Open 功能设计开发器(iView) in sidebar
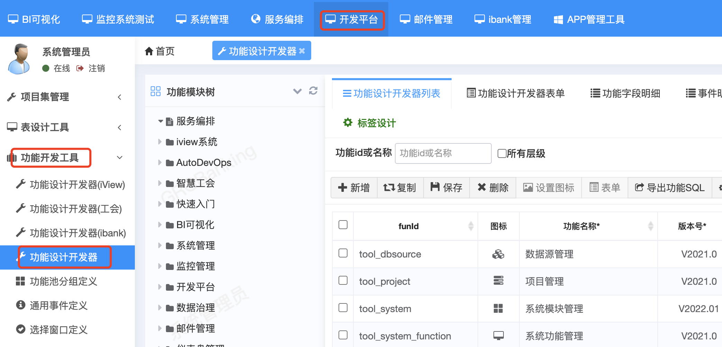Image resolution: width=722 pixels, height=347 pixels. 71,185
